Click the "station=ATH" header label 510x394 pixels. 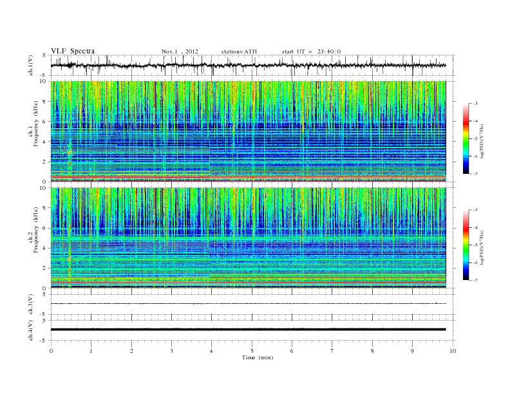pos(239,52)
